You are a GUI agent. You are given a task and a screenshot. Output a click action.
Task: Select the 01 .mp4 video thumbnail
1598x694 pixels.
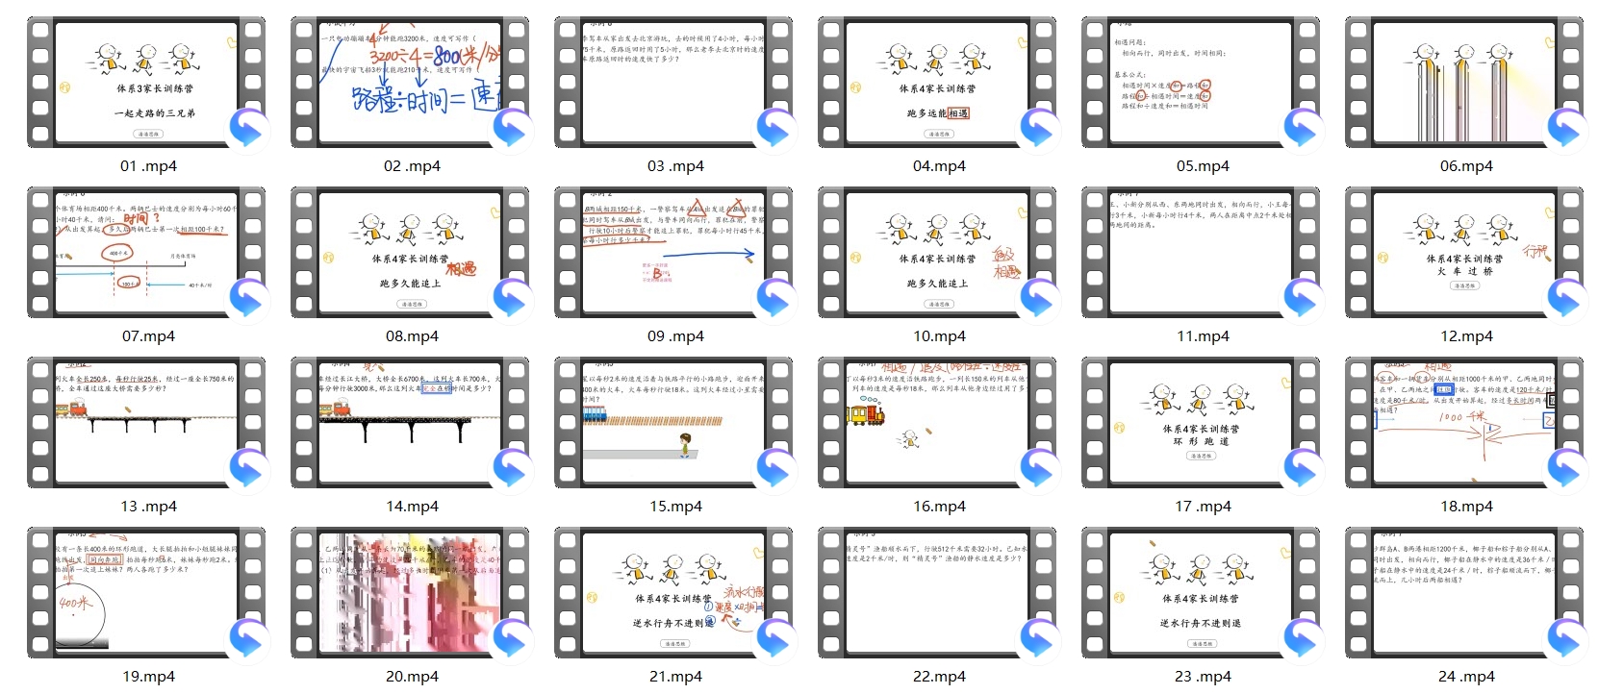[x=147, y=83]
